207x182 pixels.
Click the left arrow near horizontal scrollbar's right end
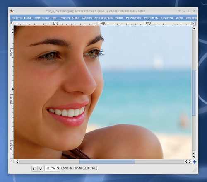point(186,162)
